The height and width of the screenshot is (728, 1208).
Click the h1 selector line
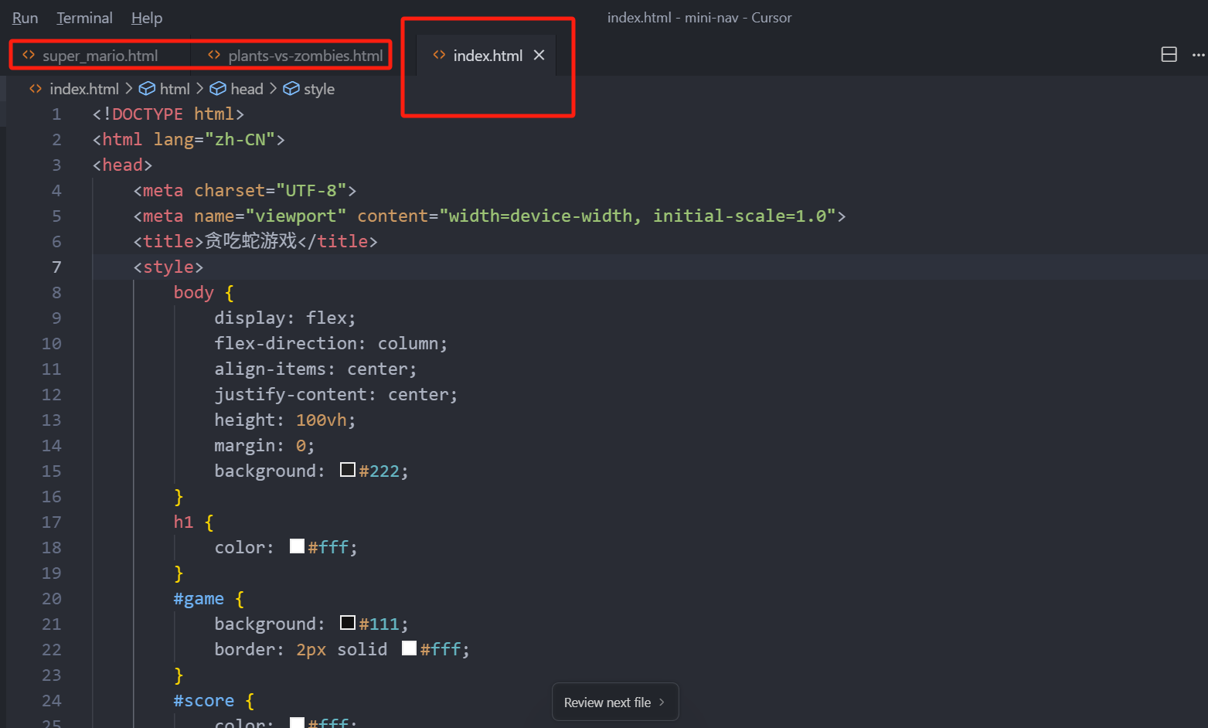point(194,522)
